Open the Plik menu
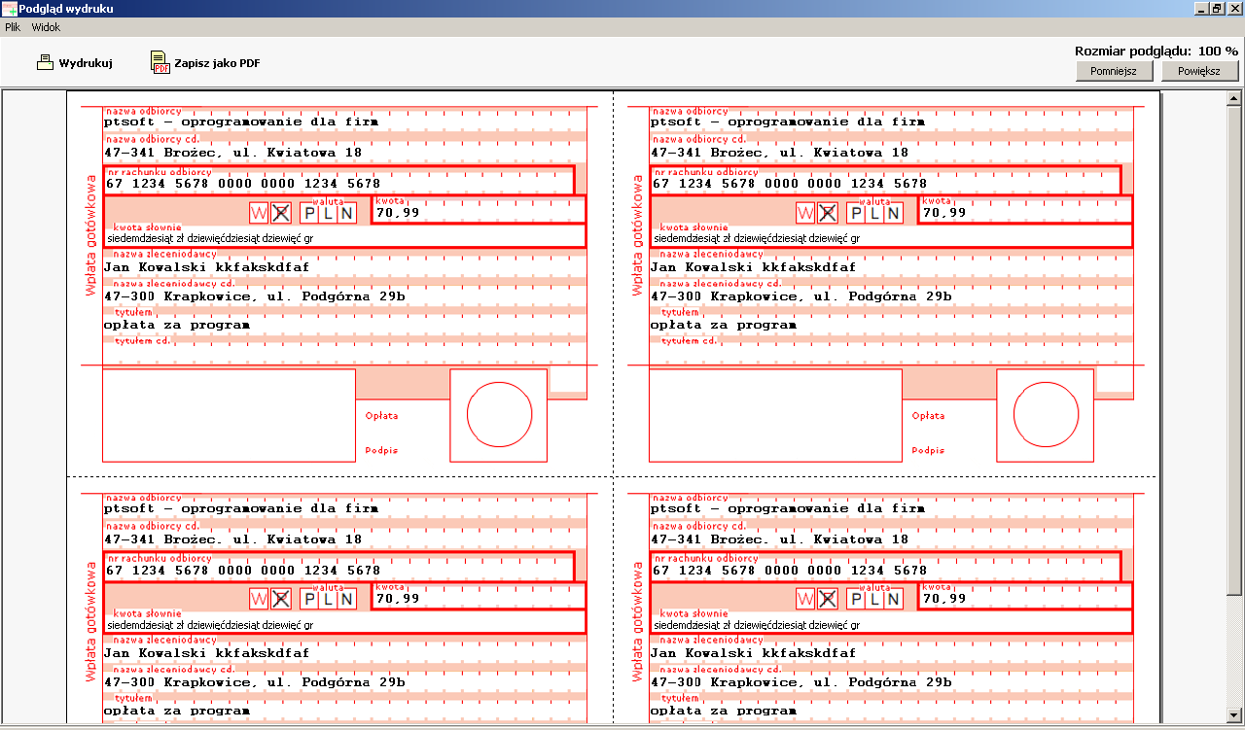 13,28
